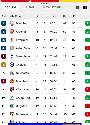The width and height of the screenshot is (90, 125).
Task: Open the Tottenham cockerel logo
Action: pyautogui.click(x=12, y=56)
